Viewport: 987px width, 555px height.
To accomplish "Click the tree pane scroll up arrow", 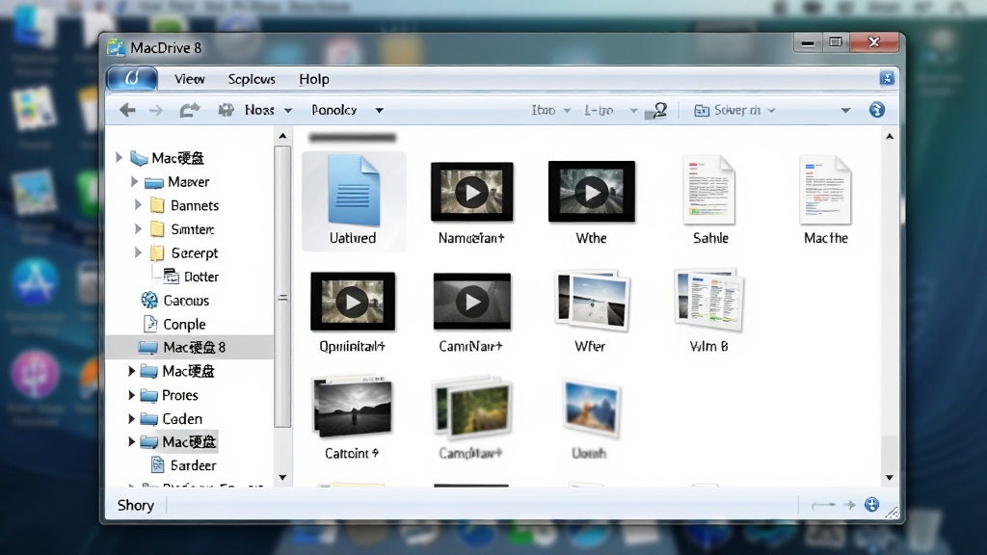I will point(282,136).
